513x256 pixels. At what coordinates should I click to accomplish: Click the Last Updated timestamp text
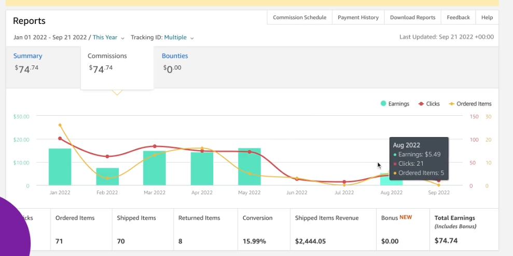(x=447, y=37)
